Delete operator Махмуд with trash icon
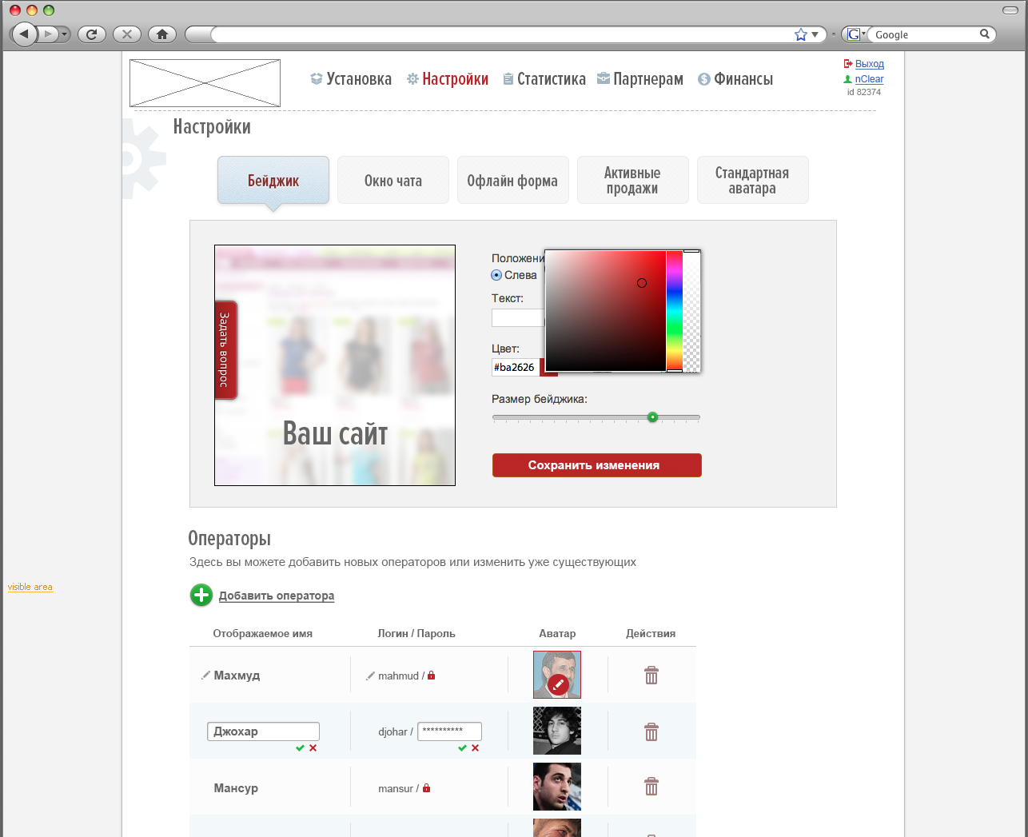1028x837 pixels. 651,676
